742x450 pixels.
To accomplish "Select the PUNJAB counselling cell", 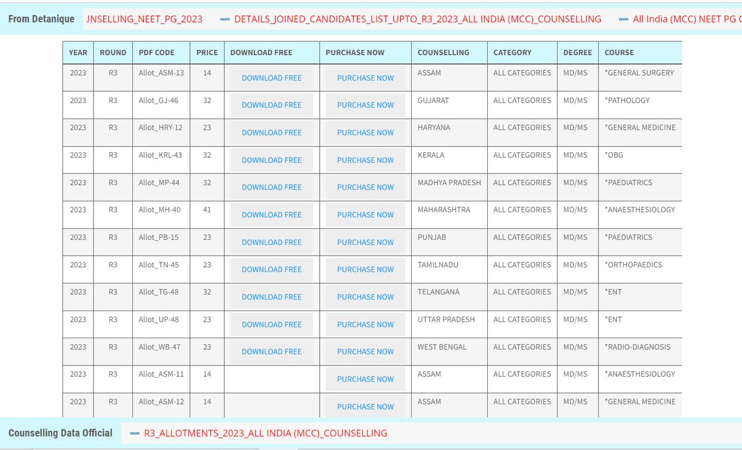I will [450, 242].
